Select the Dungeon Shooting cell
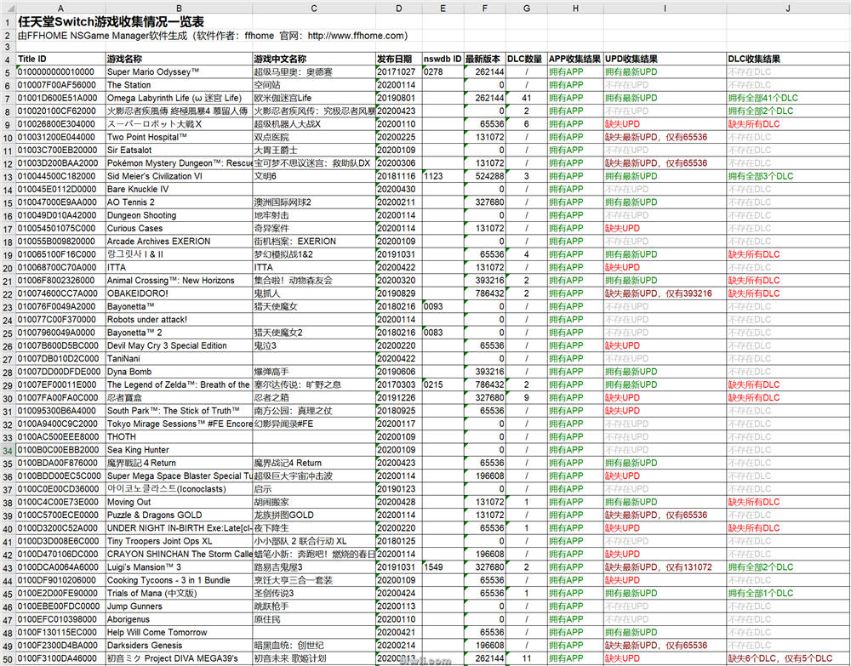Viewport: 851px width, 666px height. (179, 215)
